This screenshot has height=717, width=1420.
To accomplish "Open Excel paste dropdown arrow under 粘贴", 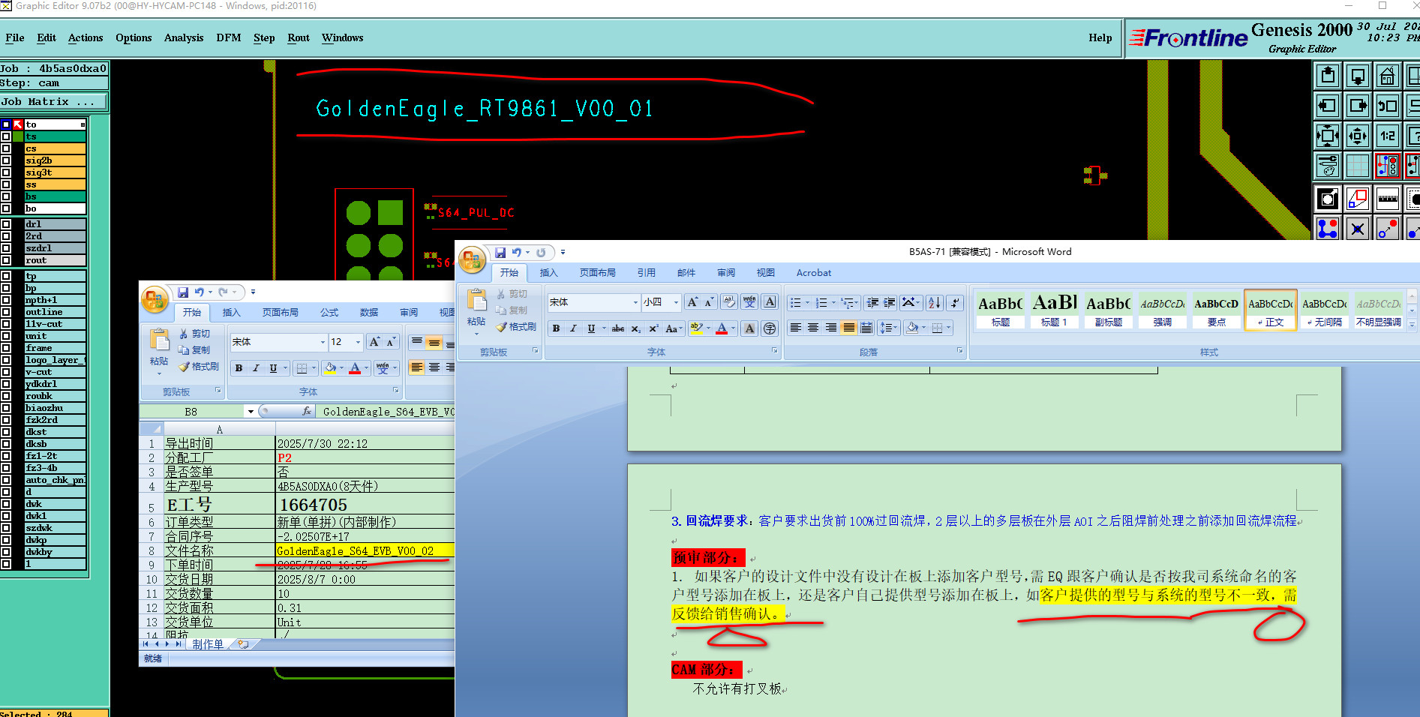I will coord(159,373).
